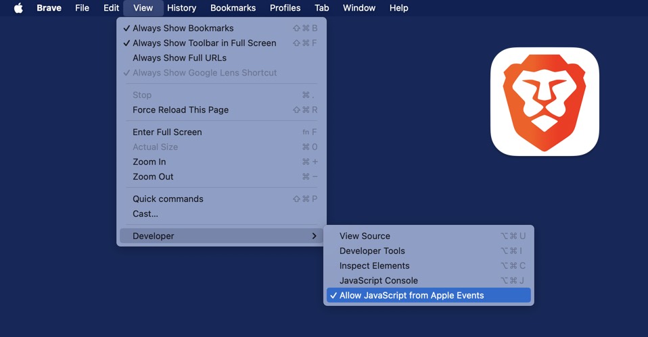Select the Cast... option
Viewport: 648px width, 337px height.
(x=221, y=213)
